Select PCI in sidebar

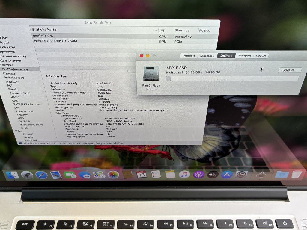10,85
